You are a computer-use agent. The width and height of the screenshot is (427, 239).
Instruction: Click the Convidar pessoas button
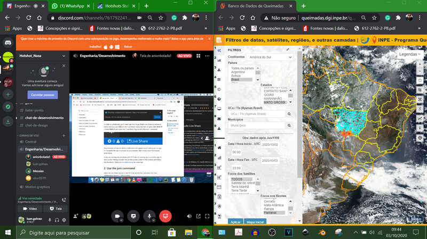(x=43, y=95)
